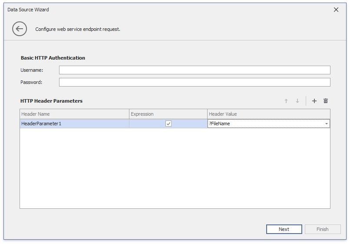The image size is (350, 244).
Task: Delete the selected header parameter with trash icon
Action: click(x=326, y=101)
